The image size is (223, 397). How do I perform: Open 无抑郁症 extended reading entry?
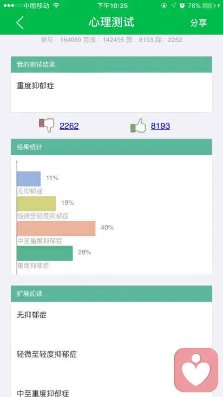click(32, 315)
